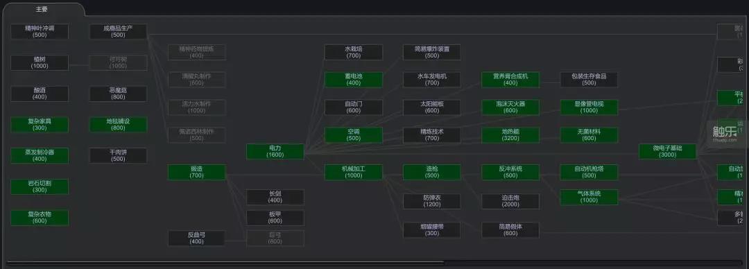Select the 气体系统 (1000) research node
The height and width of the screenshot is (269, 749).
coord(589,197)
